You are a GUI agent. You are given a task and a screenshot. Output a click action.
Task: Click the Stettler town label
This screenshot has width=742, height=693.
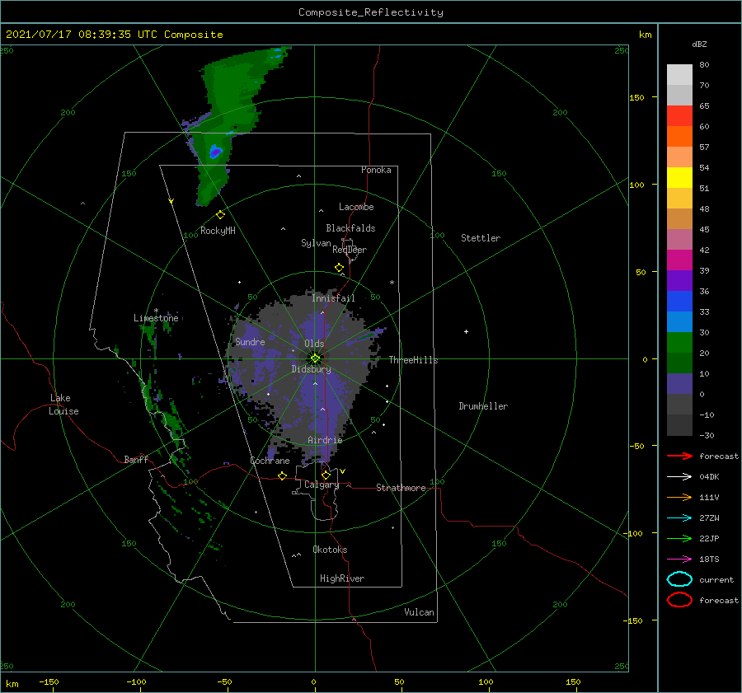(x=481, y=238)
